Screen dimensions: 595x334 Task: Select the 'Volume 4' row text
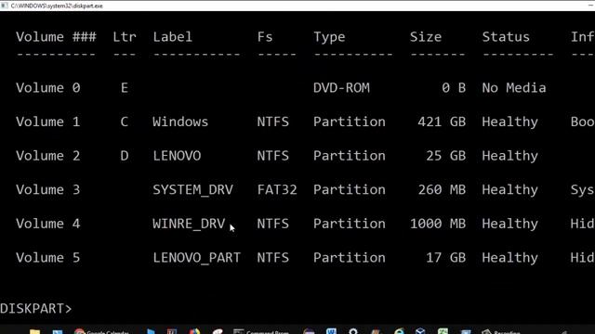click(x=48, y=224)
